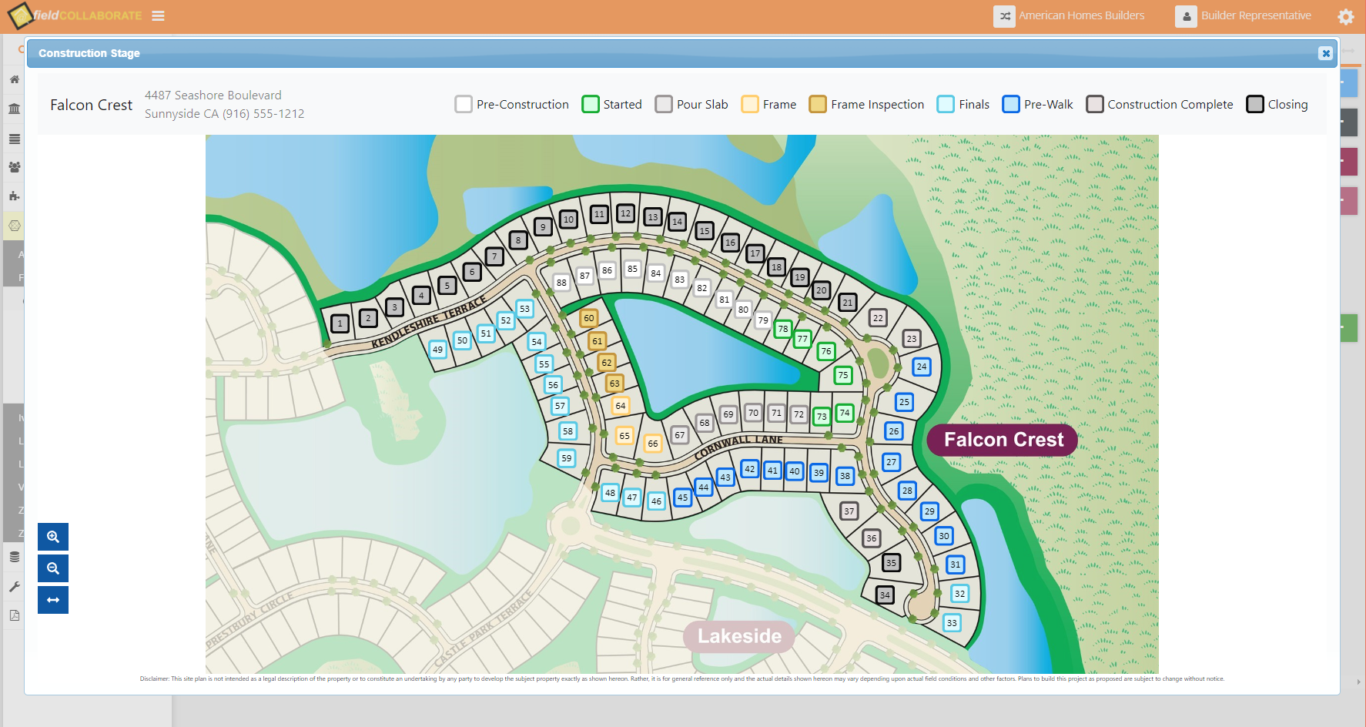Click the builder switch shuffle icon
The height and width of the screenshot is (727, 1366).
tap(1005, 15)
